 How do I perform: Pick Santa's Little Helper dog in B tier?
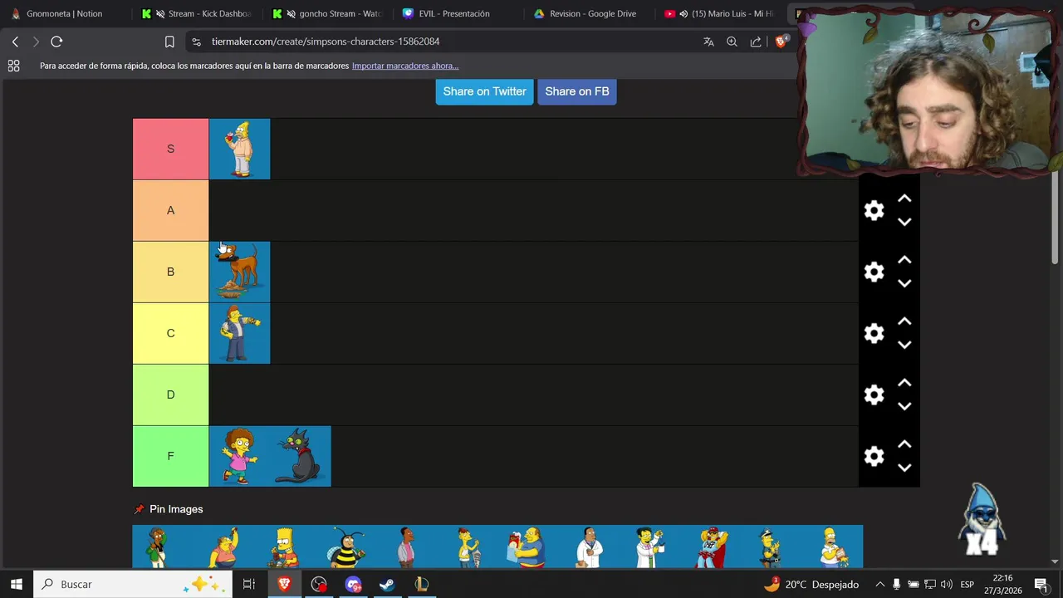[x=239, y=272]
